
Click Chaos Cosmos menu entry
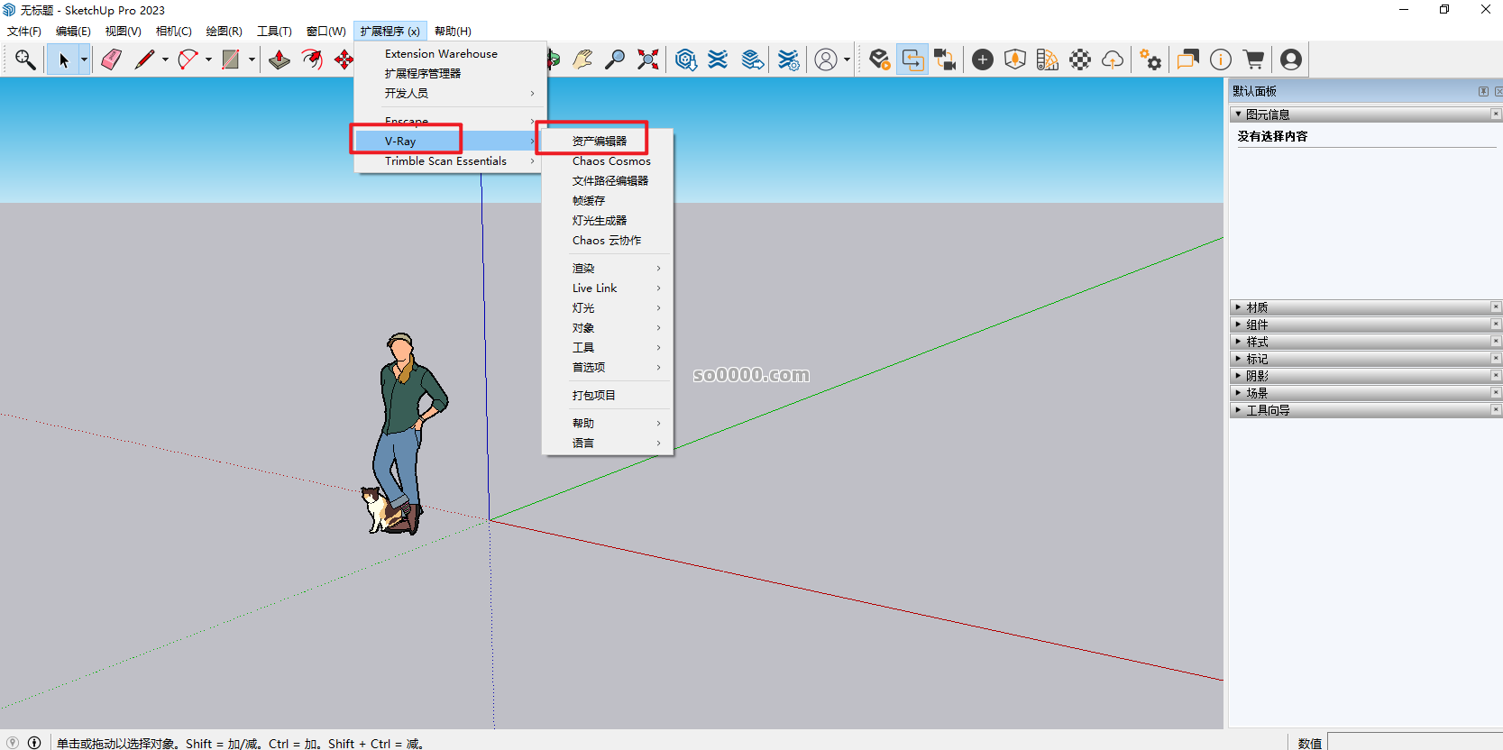(x=610, y=161)
